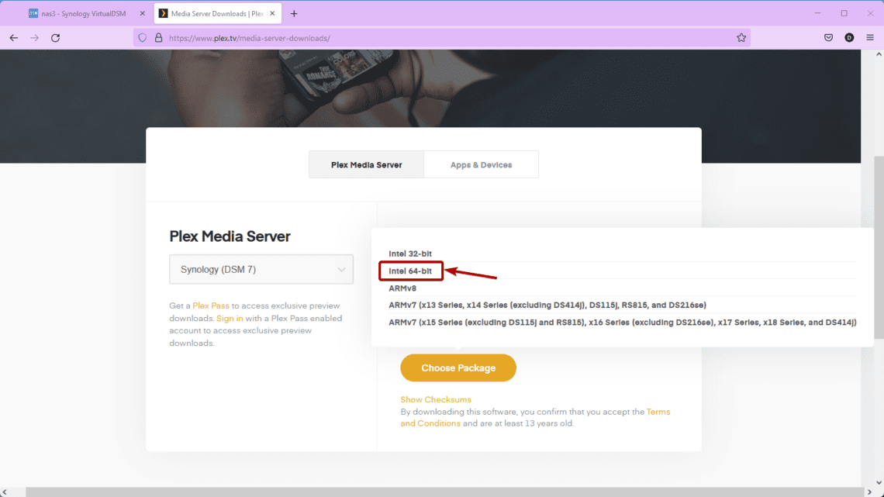The image size is (884, 497).
Task: Open the Show Checksums link
Action: click(435, 399)
